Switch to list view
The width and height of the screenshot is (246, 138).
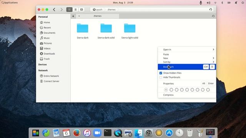pos(75,10)
